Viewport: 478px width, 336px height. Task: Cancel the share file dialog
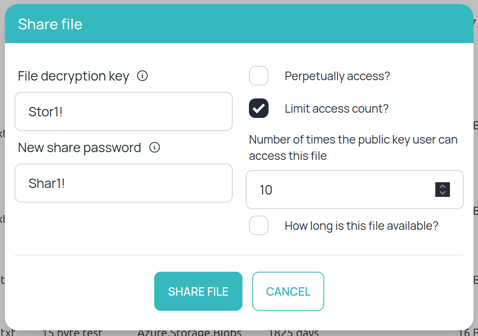(x=288, y=291)
